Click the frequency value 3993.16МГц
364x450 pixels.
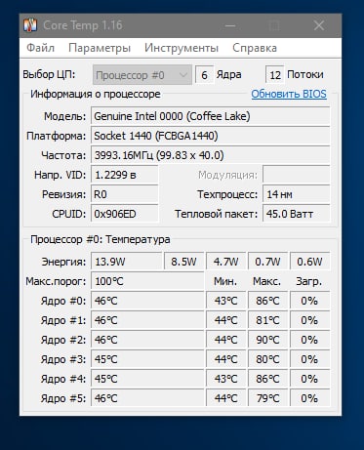pyautogui.click(x=210, y=155)
